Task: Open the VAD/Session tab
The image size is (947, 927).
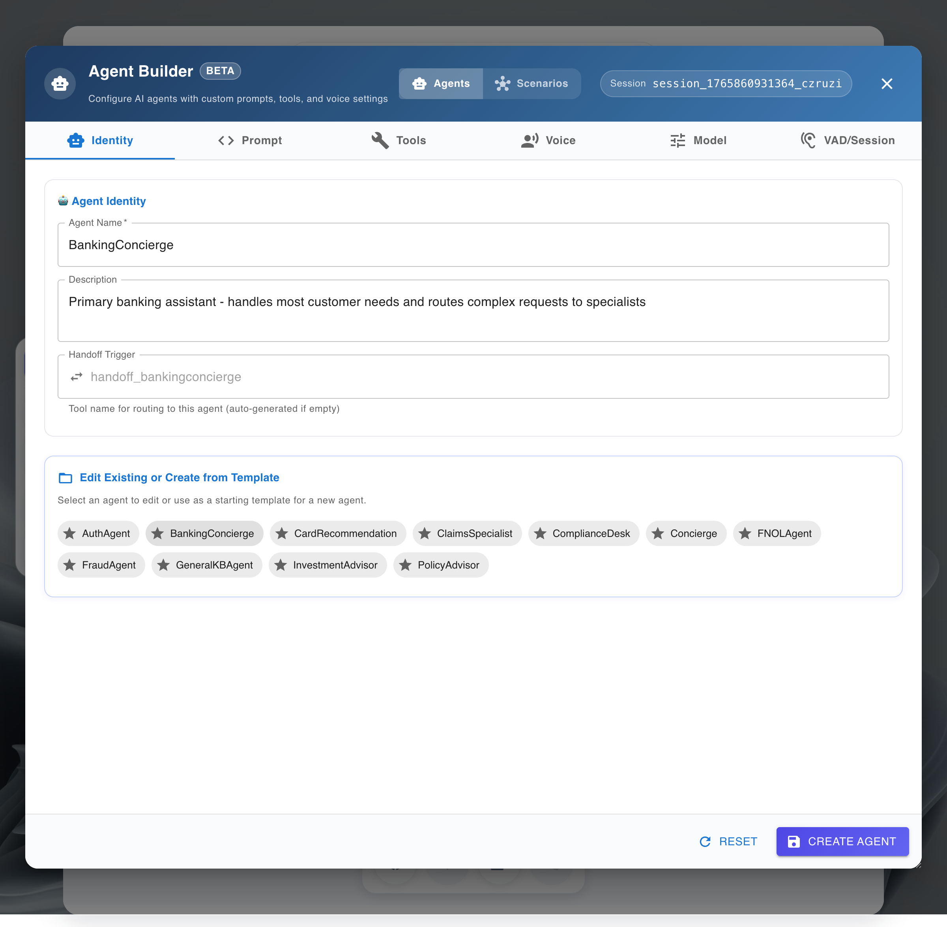Action: click(847, 141)
